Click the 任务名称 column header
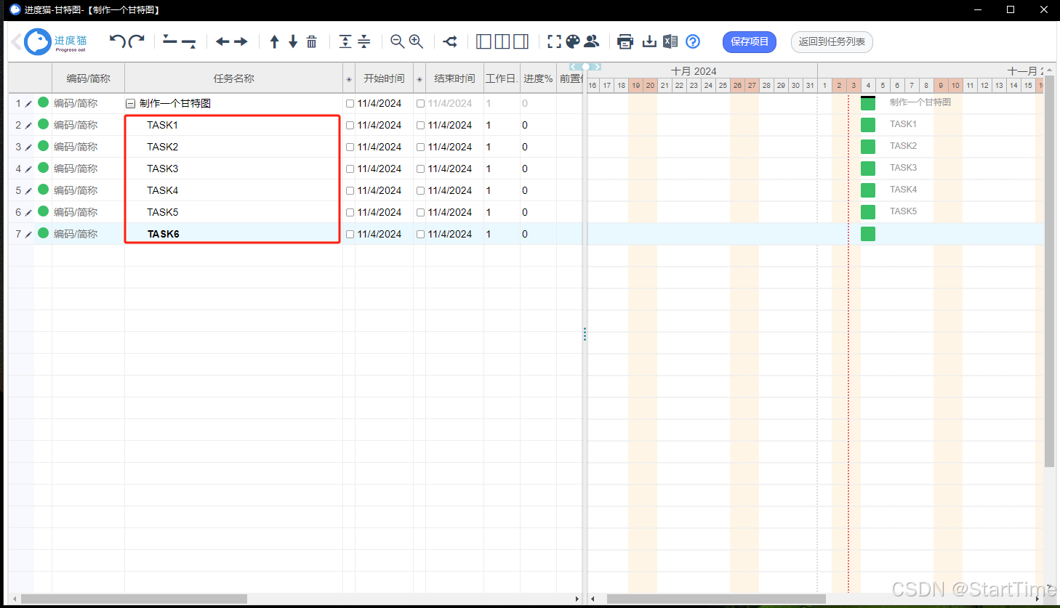This screenshot has width=1060, height=608. pos(233,78)
